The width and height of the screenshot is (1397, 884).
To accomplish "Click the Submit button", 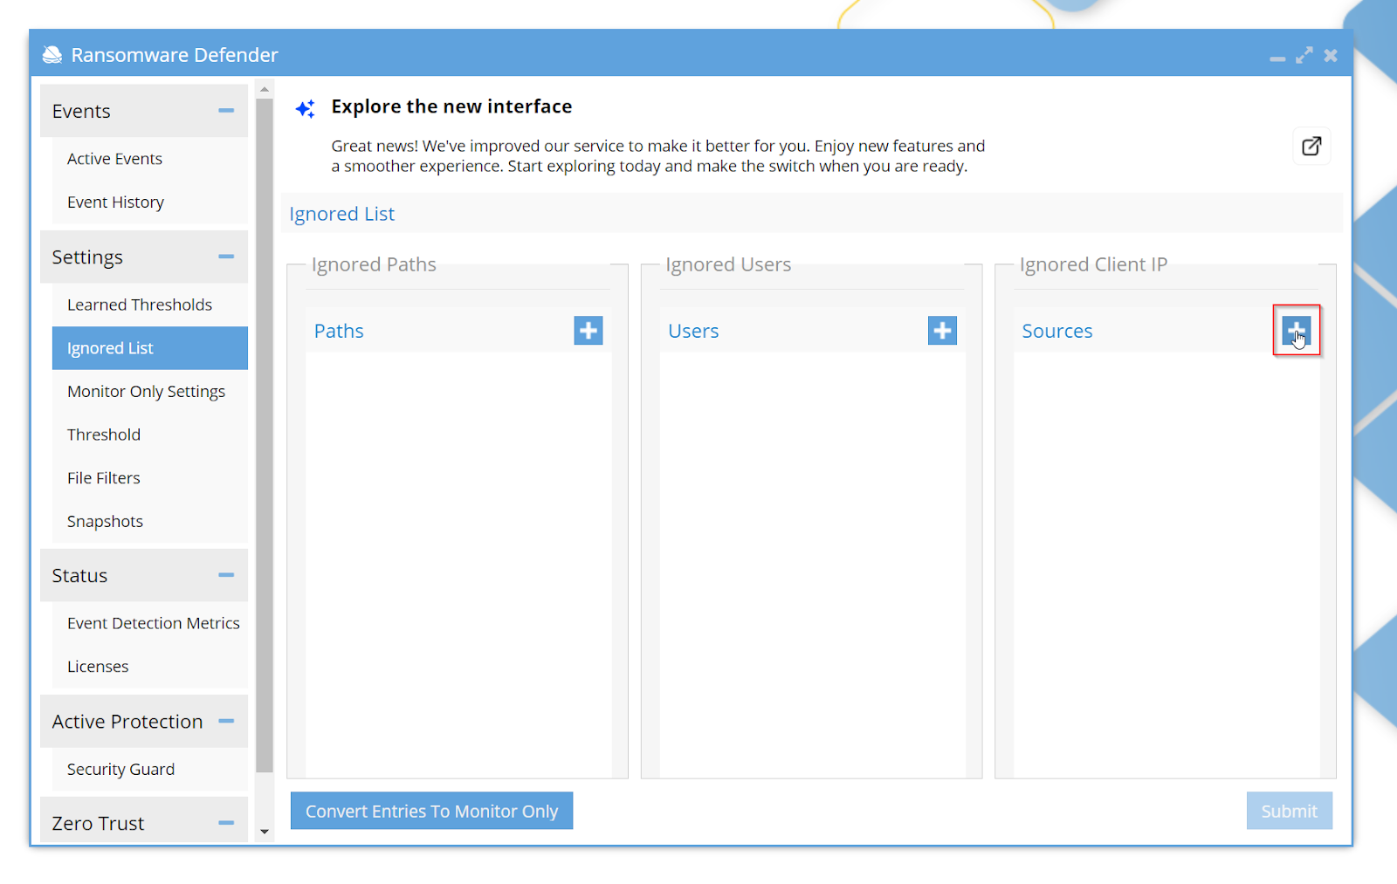I will 1289,811.
